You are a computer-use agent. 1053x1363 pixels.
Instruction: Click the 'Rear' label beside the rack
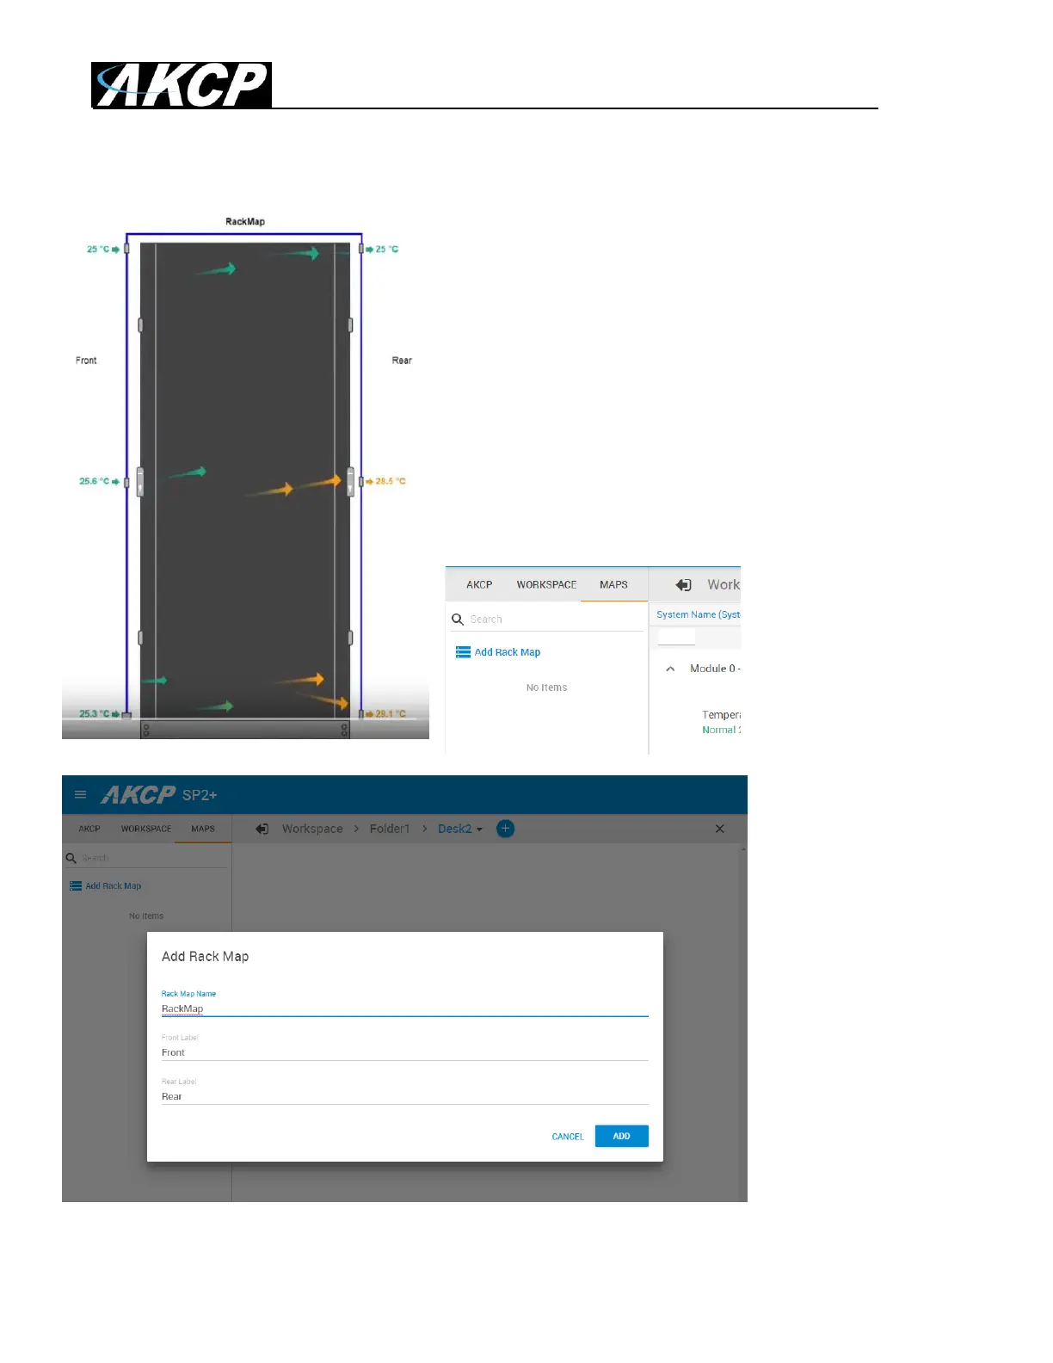click(x=402, y=361)
